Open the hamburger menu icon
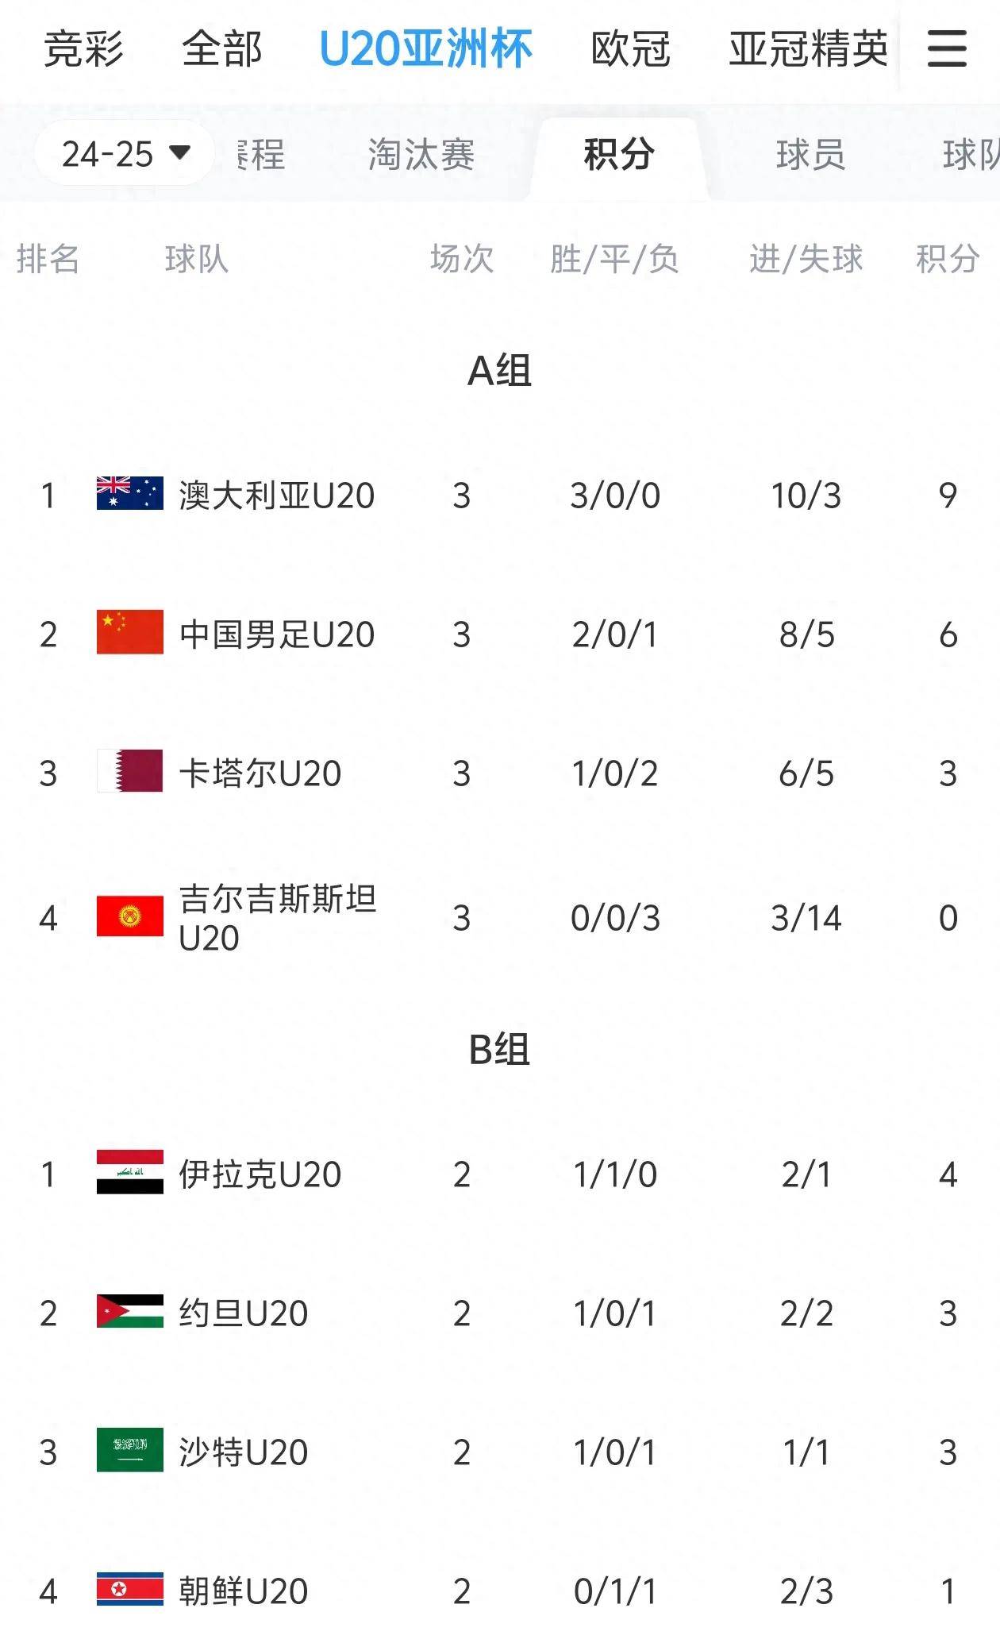Viewport: 1000px width, 1639px height. pos(947,49)
